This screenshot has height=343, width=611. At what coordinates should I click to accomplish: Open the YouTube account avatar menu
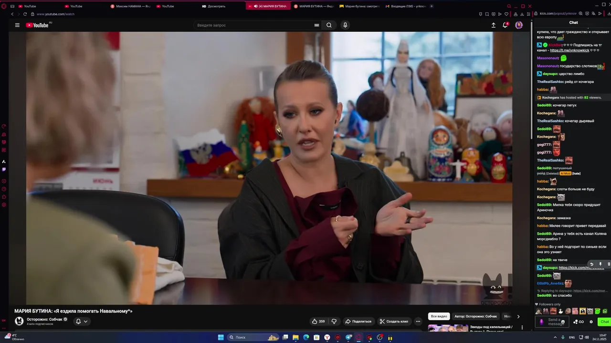[x=519, y=25]
